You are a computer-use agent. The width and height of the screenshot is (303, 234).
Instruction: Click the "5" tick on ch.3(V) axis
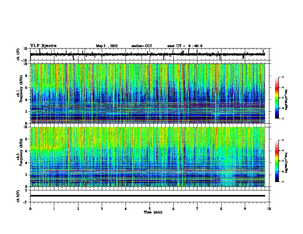tap(27, 190)
